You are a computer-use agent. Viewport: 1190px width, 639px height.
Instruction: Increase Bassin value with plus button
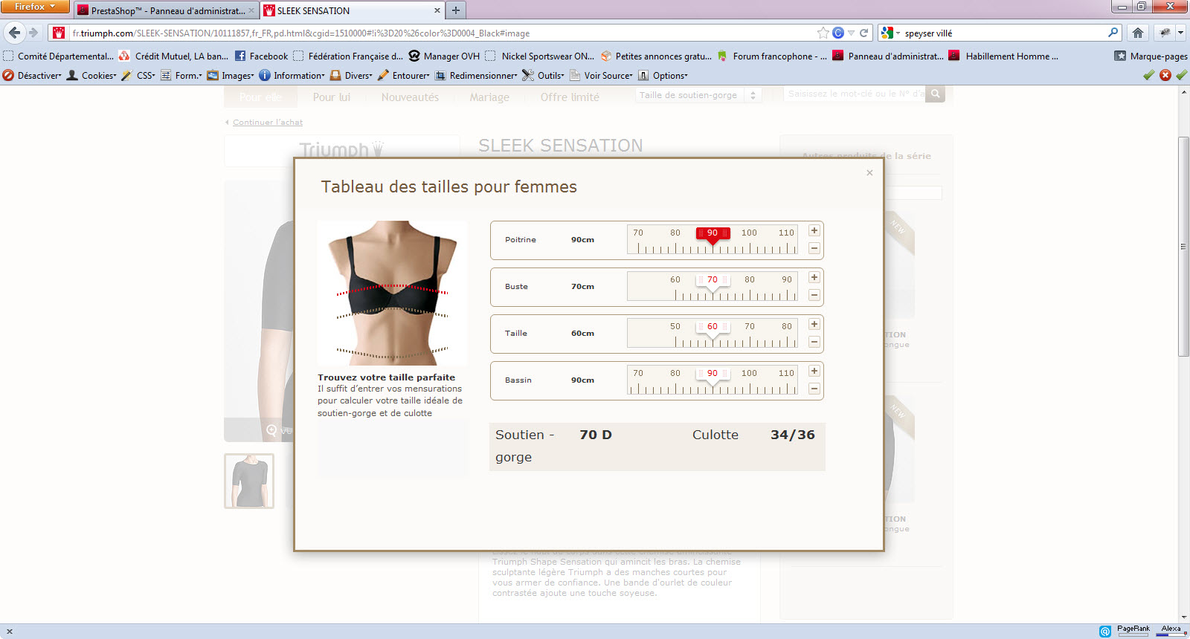coord(814,371)
